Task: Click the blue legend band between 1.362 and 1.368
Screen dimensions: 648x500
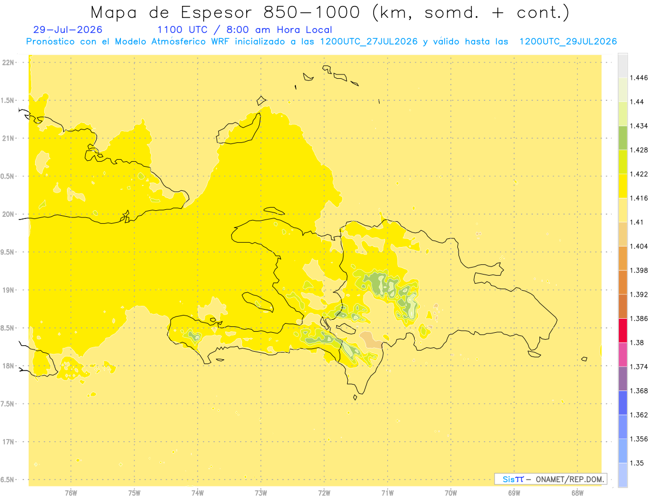Action: [x=623, y=402]
